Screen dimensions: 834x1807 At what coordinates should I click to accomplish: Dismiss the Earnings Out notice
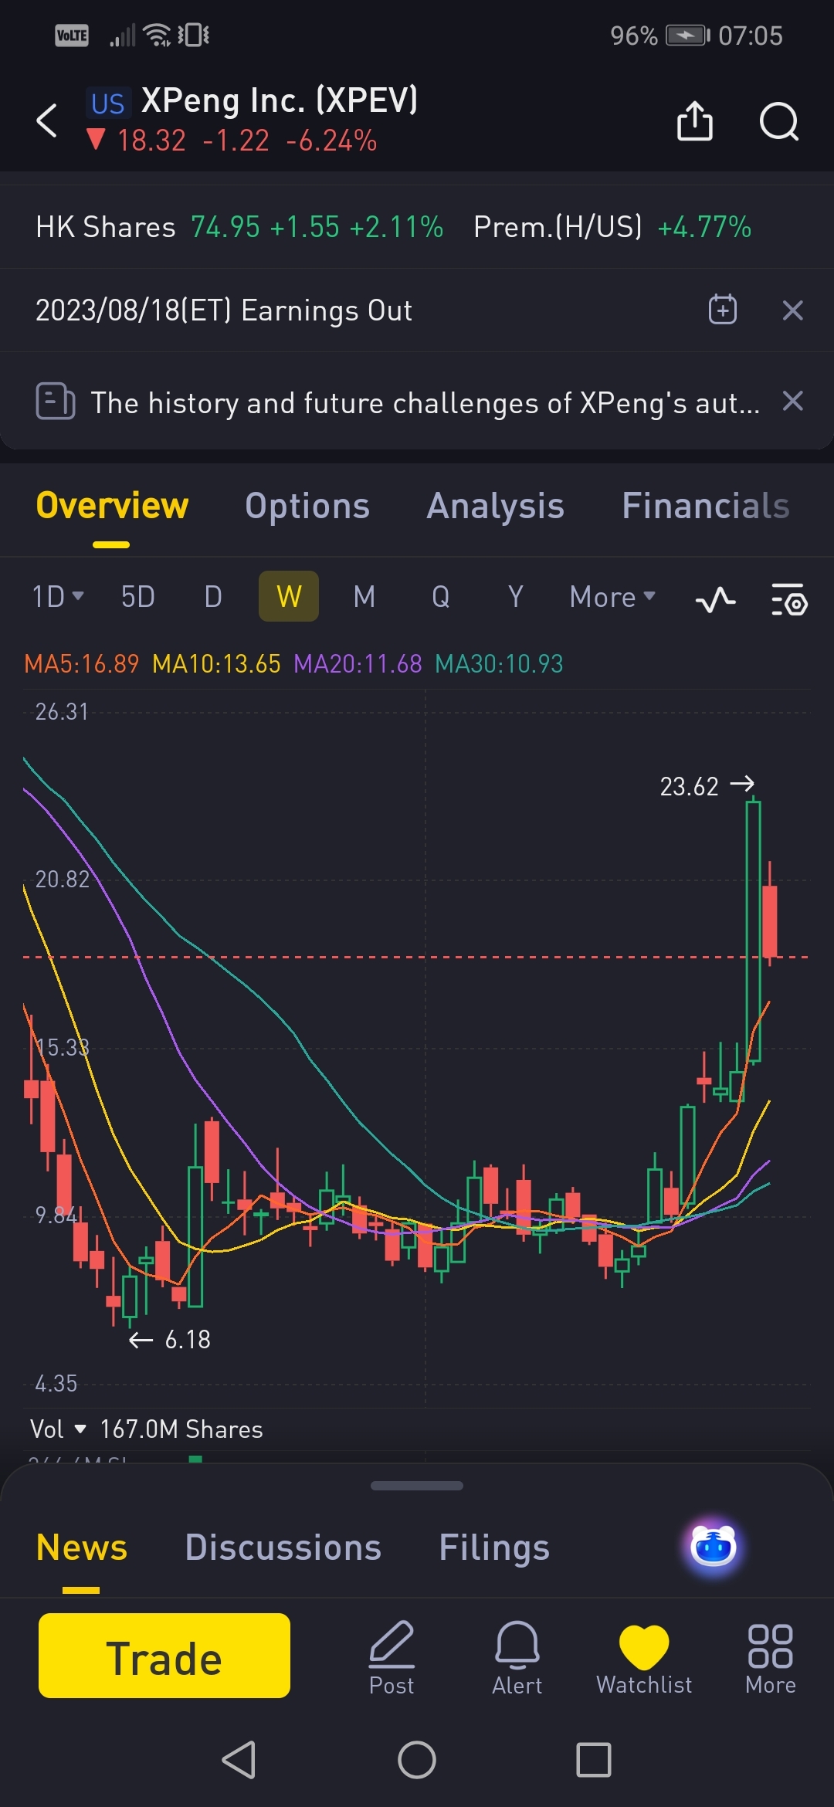[x=793, y=310]
